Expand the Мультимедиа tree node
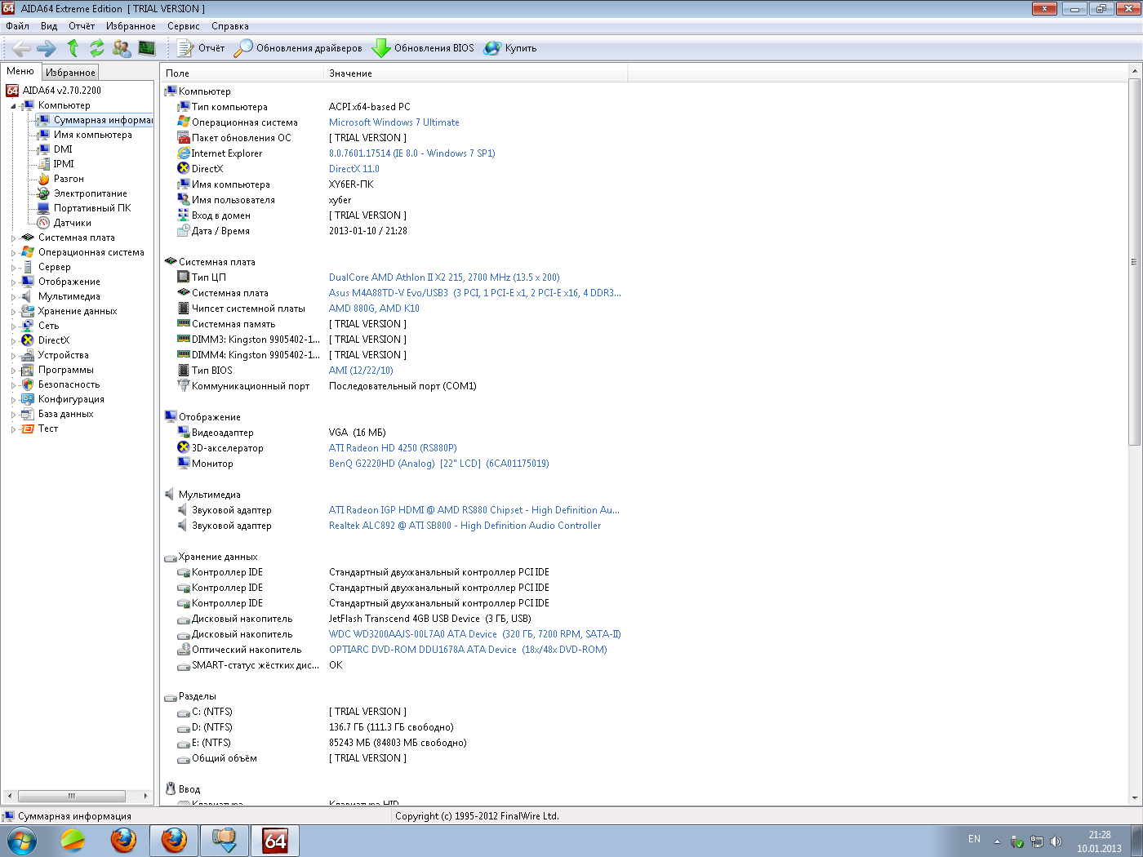 [13, 297]
